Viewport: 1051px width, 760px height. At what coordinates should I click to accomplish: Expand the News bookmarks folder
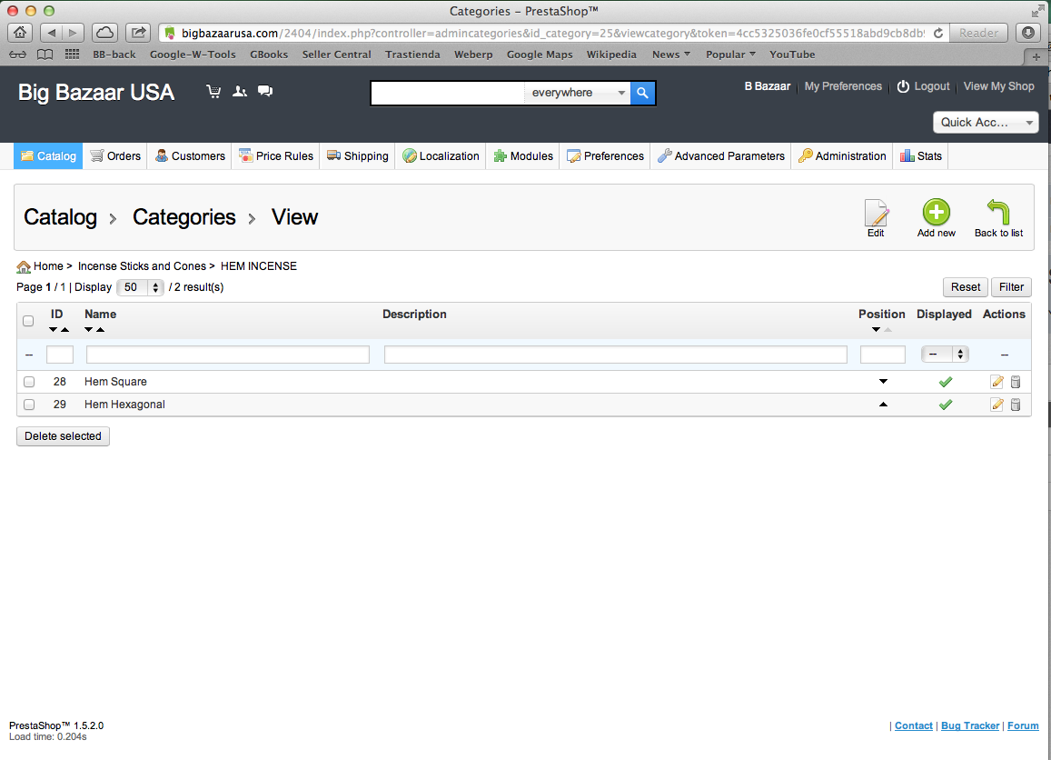click(671, 55)
